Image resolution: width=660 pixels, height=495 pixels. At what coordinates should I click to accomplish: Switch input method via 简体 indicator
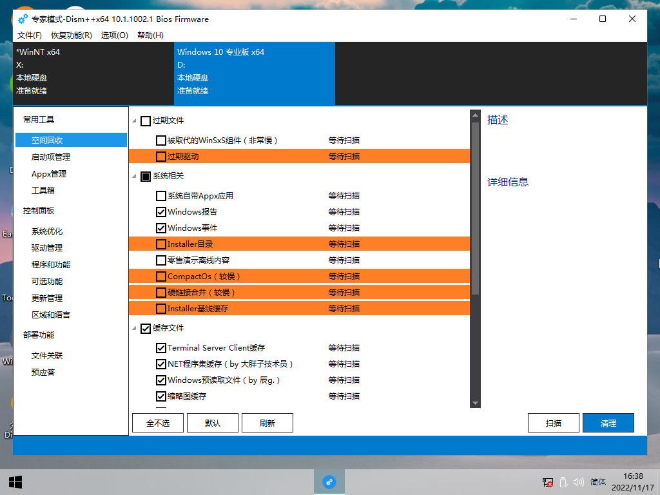pos(598,482)
